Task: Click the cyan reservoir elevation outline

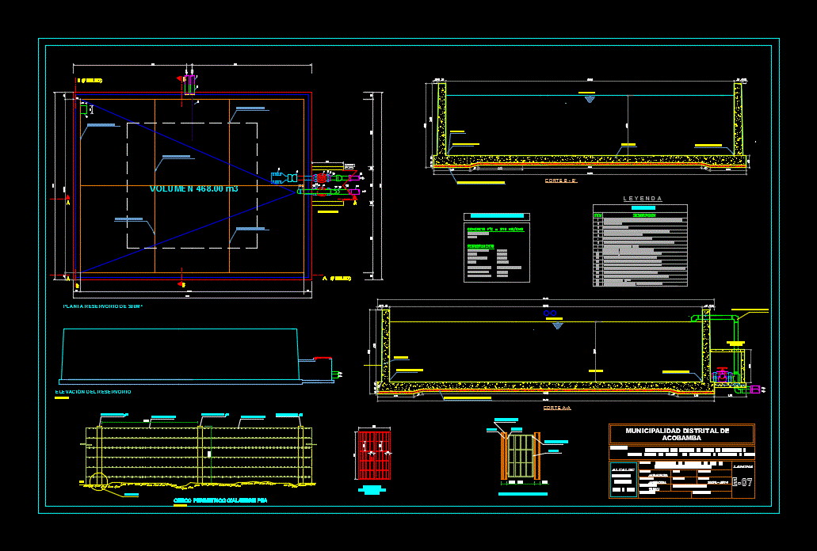Action: pos(180,355)
